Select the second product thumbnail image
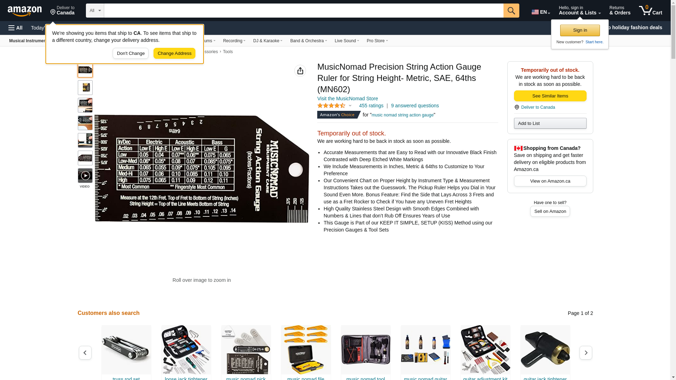Screen dimensions: 676x380 pos(85,88)
